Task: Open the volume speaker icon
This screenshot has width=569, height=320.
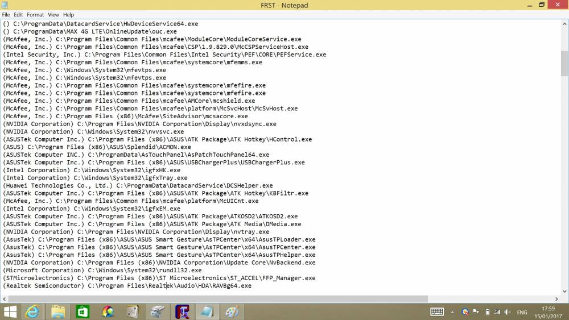Action: tap(508, 312)
